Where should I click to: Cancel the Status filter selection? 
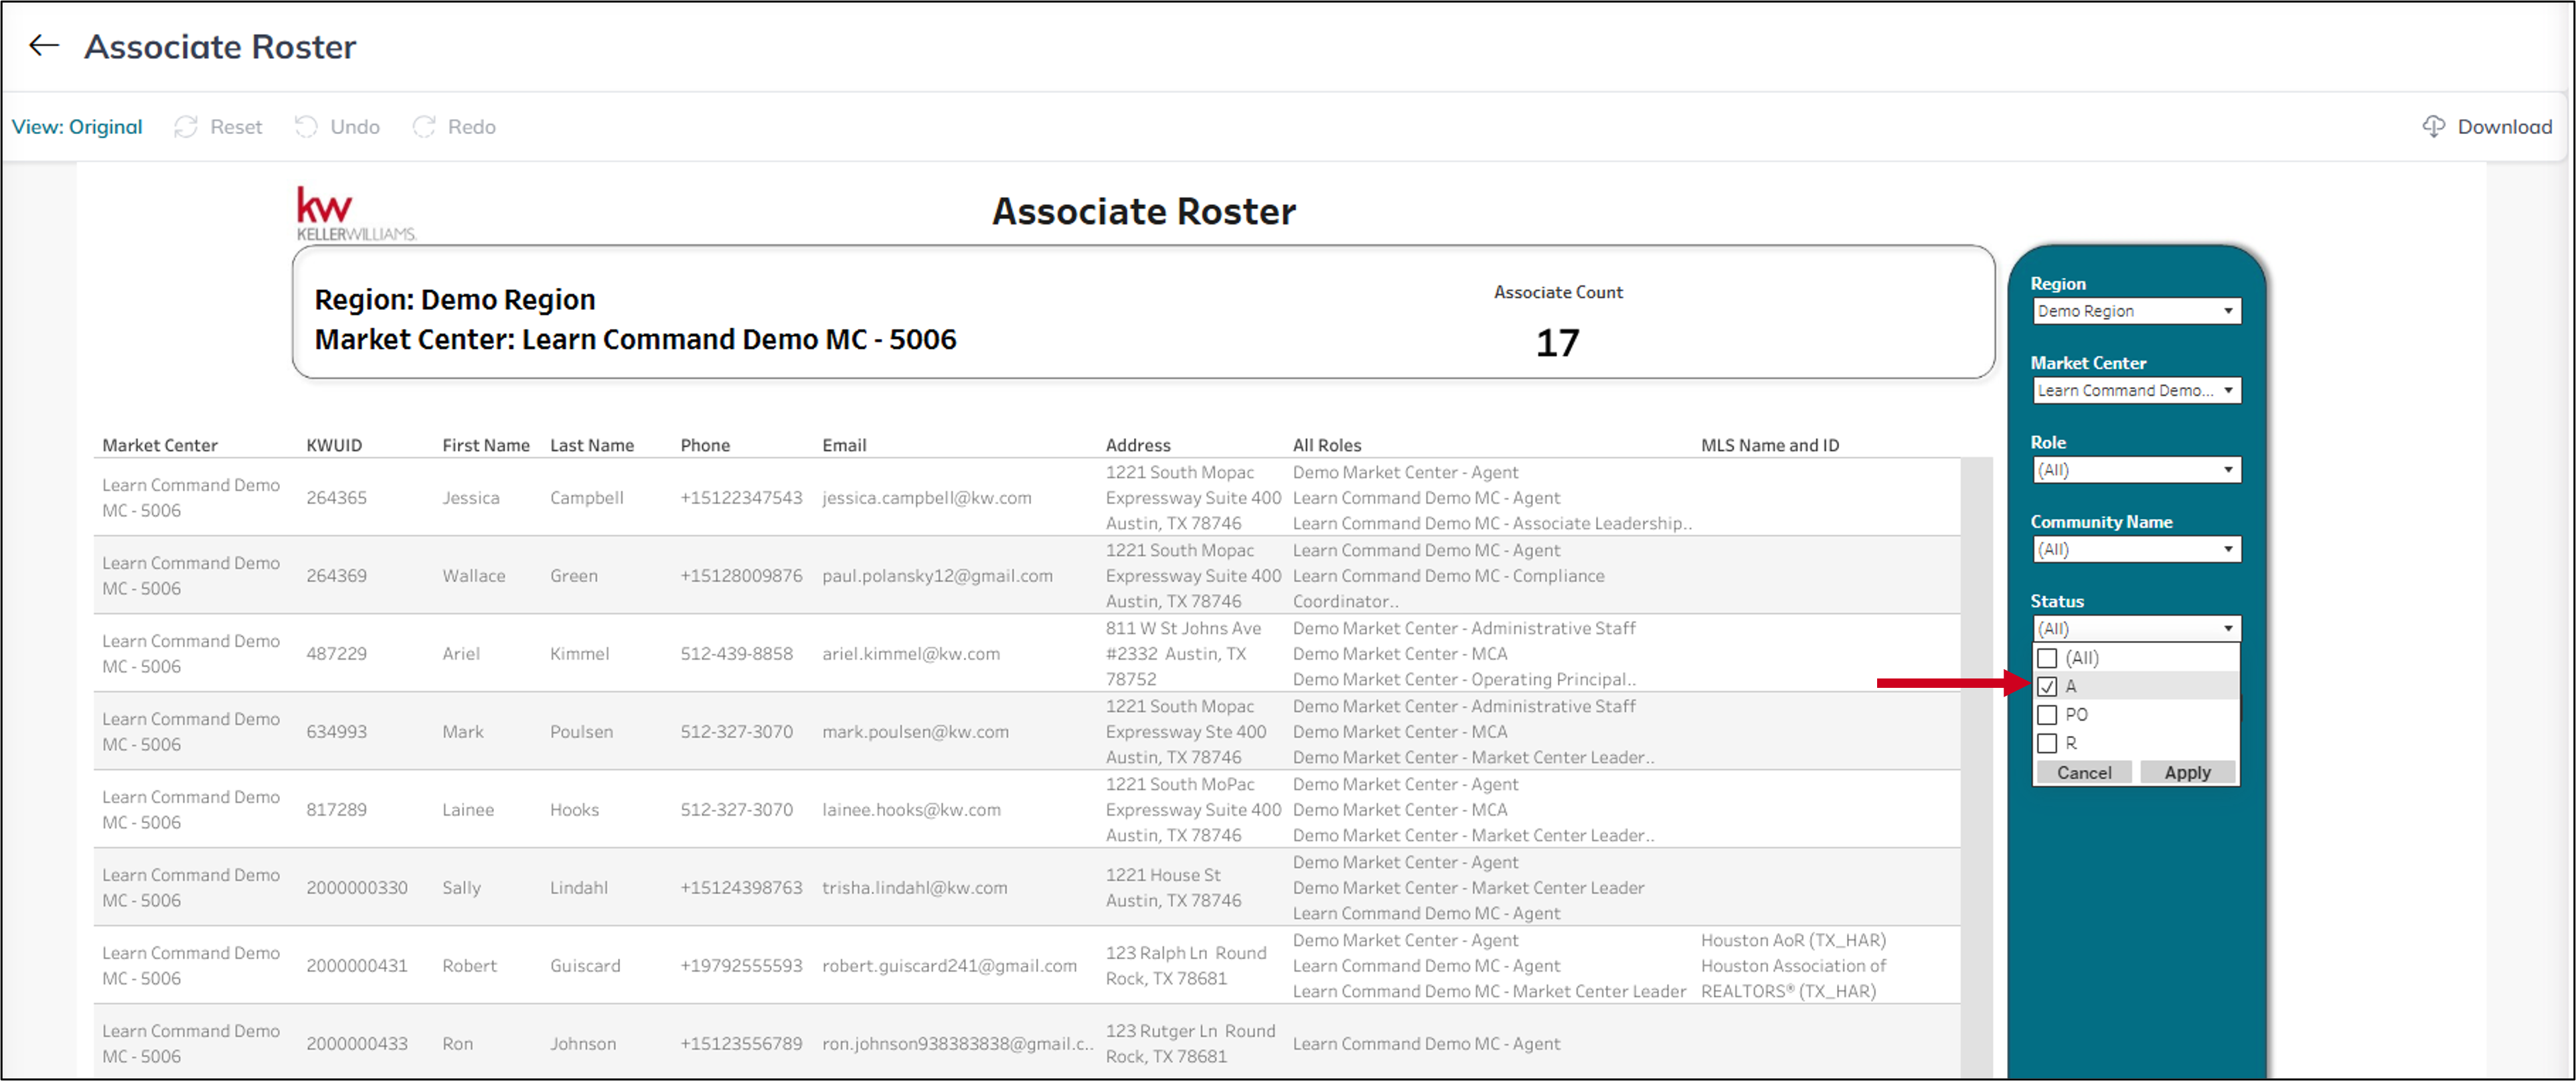(x=2084, y=773)
